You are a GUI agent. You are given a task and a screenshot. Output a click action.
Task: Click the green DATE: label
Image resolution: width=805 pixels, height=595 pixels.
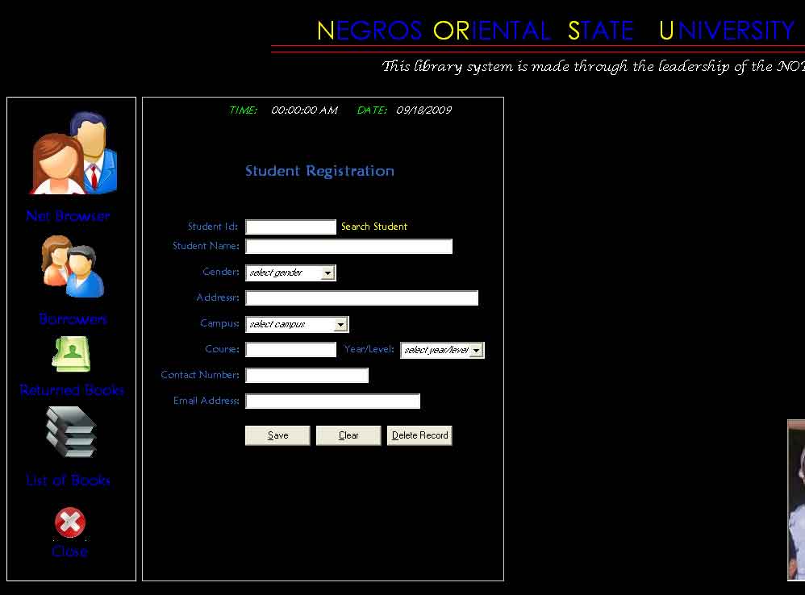[372, 110]
